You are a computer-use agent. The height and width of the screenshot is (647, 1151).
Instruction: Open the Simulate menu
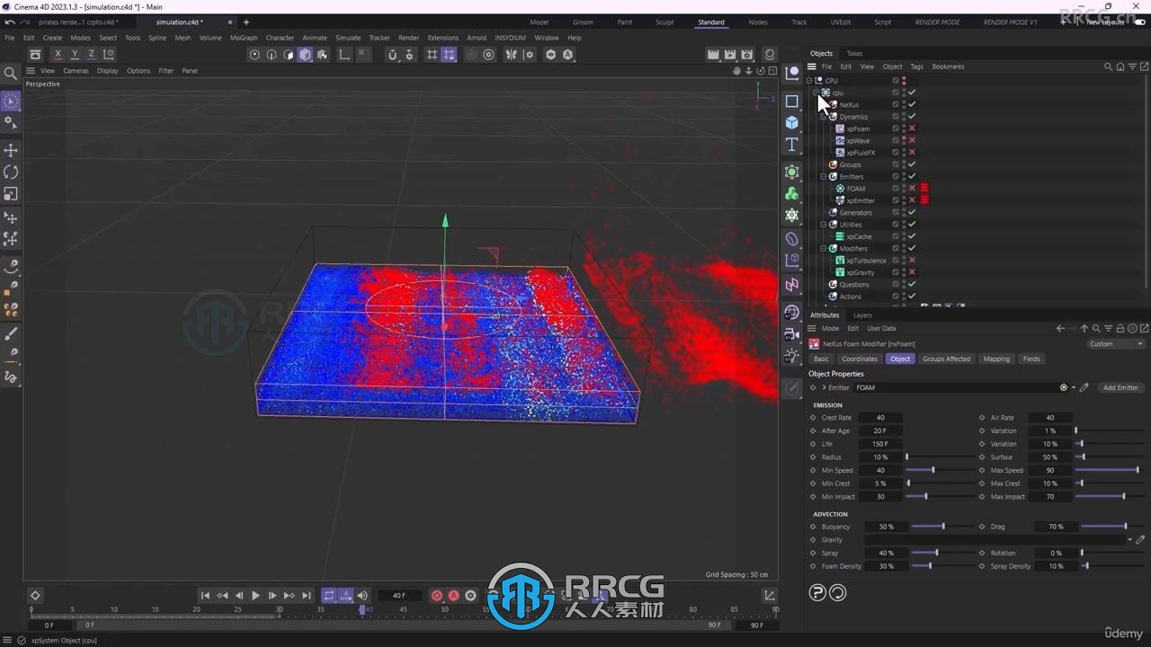click(x=348, y=38)
